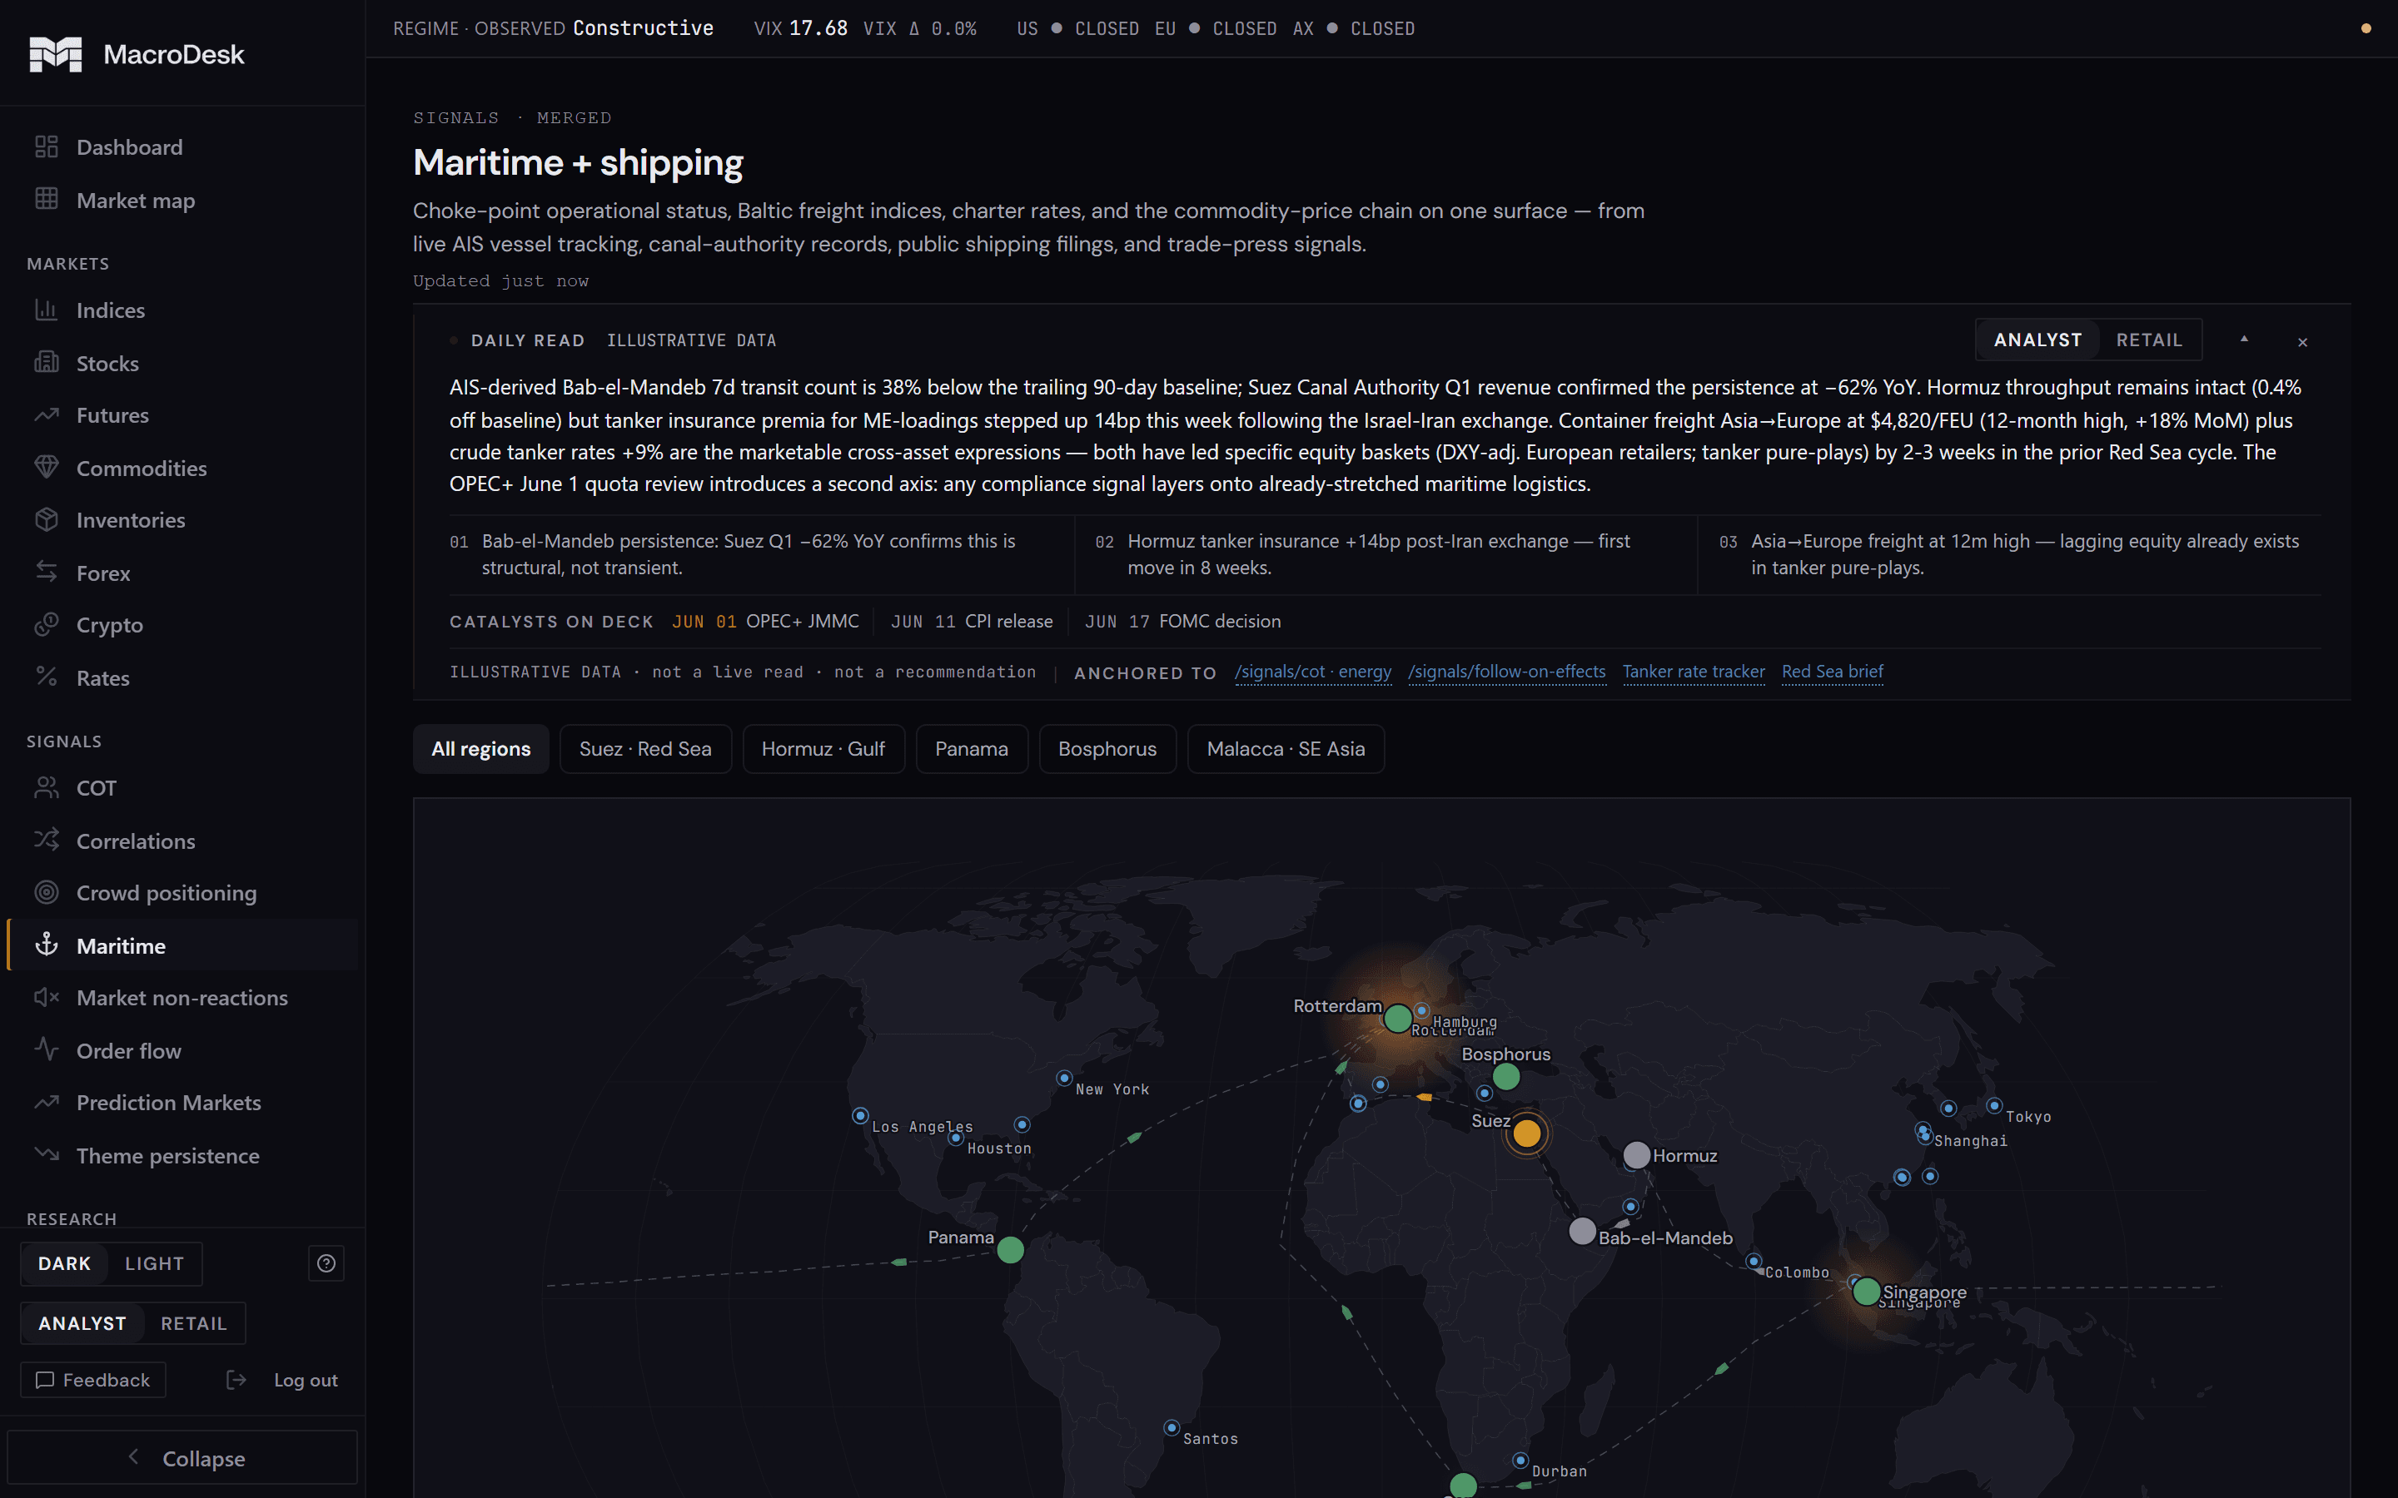This screenshot has width=2398, height=1498.
Task: Click the Commodities diamond icon
Action: [x=47, y=468]
